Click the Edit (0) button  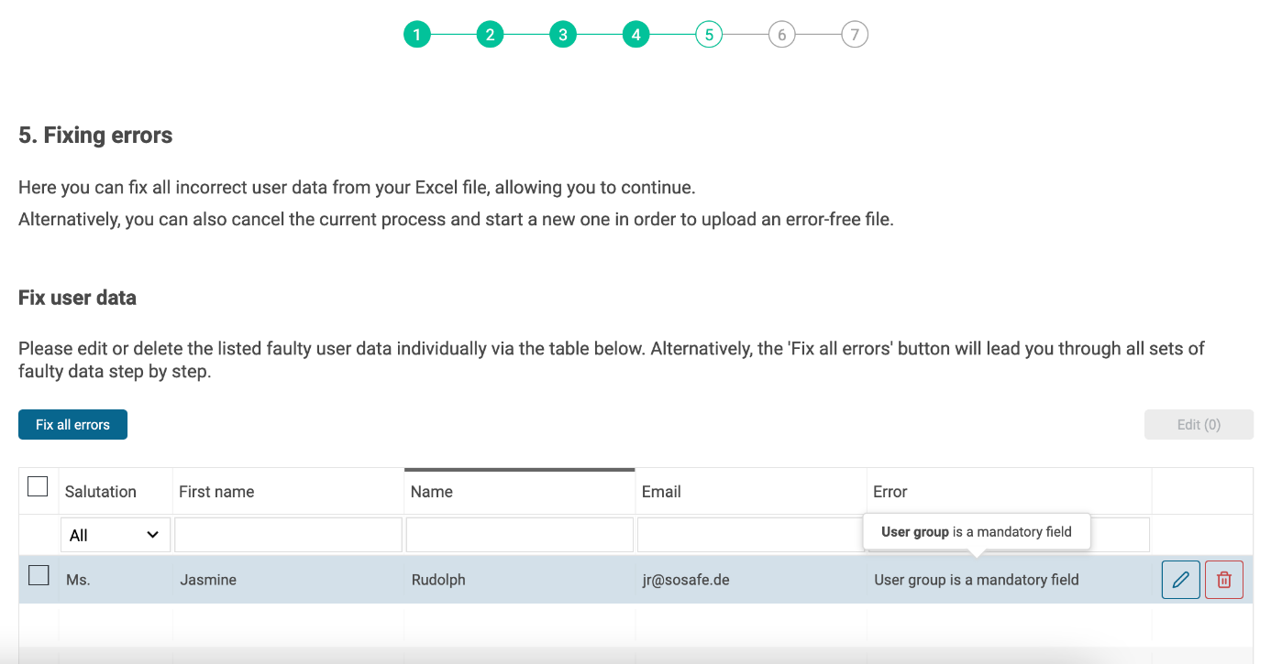click(1198, 425)
